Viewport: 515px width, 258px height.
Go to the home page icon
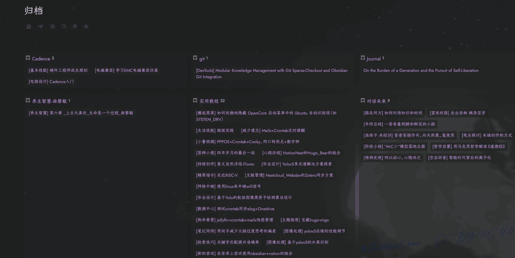point(29,27)
